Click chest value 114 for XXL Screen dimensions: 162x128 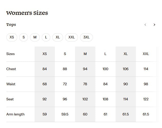[146, 69]
